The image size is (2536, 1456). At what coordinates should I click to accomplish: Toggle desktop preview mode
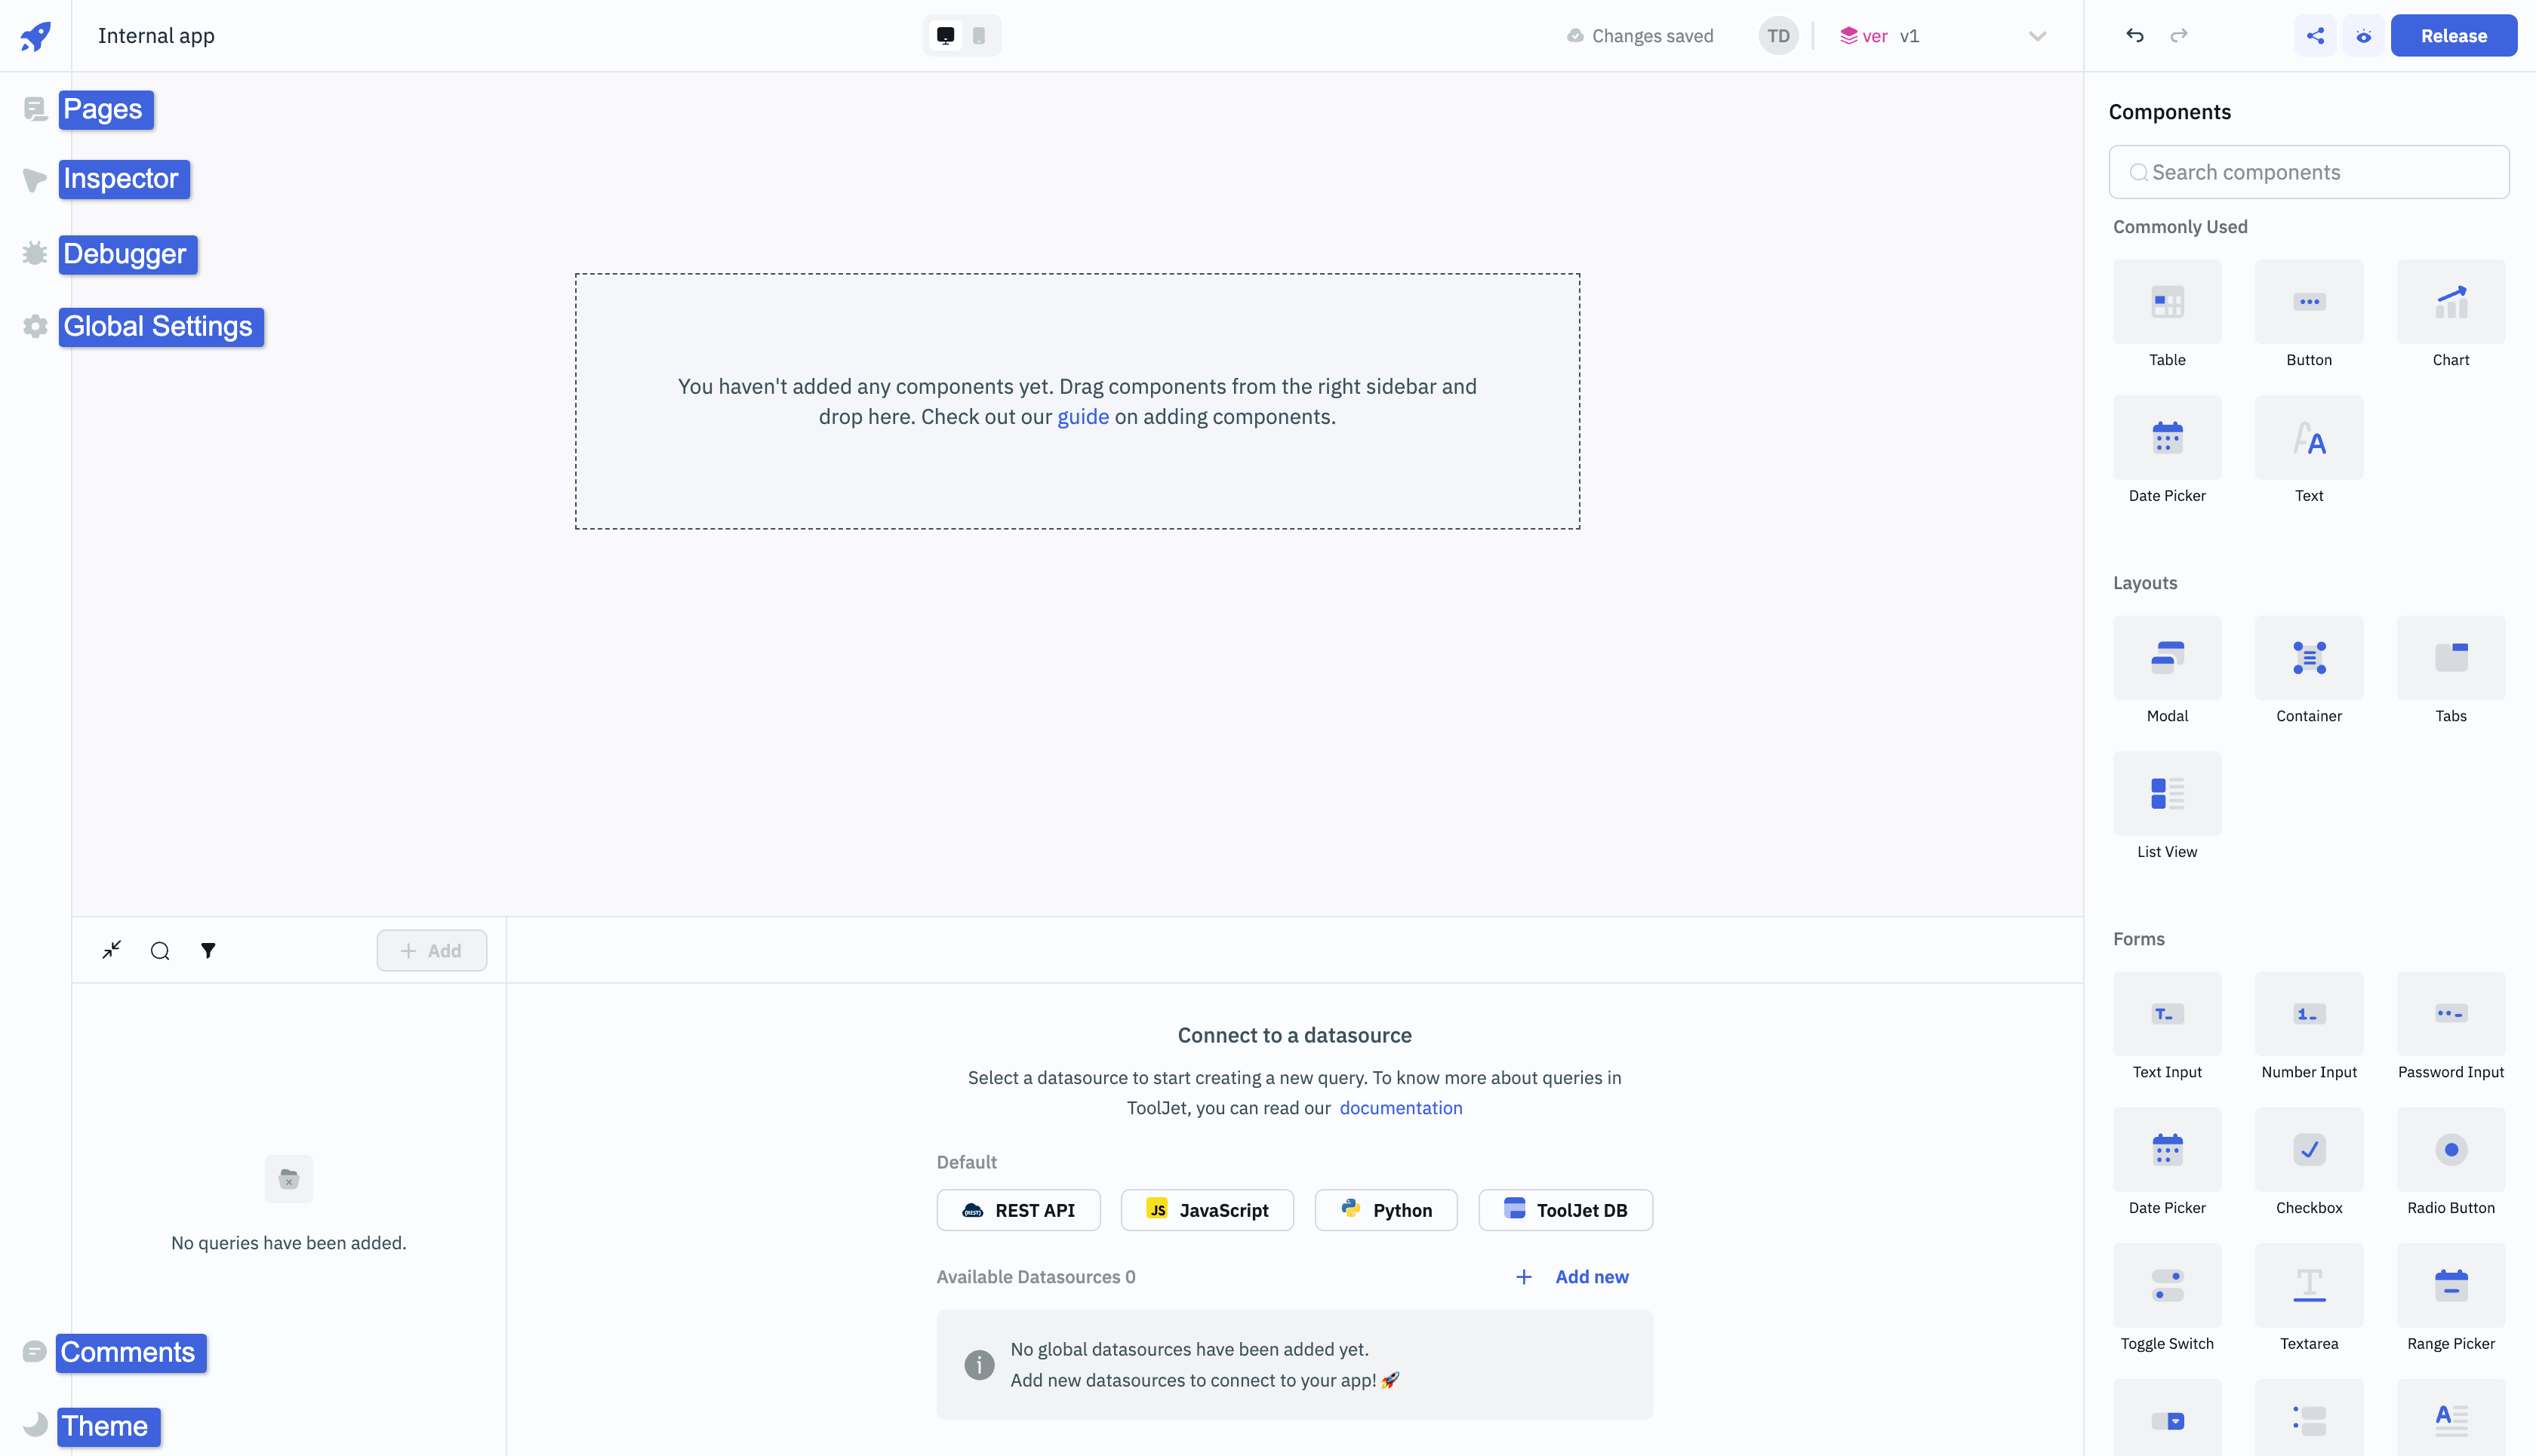[946, 35]
